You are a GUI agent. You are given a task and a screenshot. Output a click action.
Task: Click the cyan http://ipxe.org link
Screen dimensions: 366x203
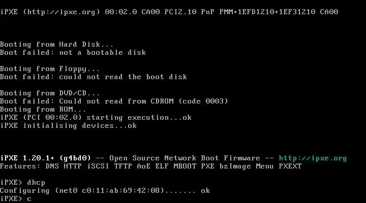[x=313, y=158]
